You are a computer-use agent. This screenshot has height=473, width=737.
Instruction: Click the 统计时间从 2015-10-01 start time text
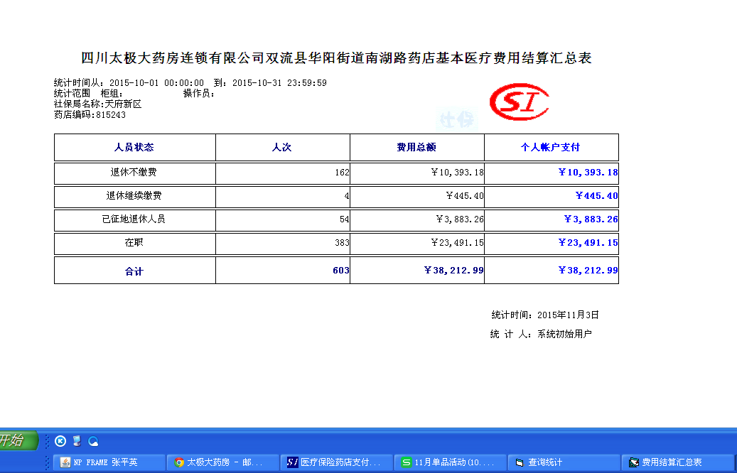pyautogui.click(x=129, y=82)
